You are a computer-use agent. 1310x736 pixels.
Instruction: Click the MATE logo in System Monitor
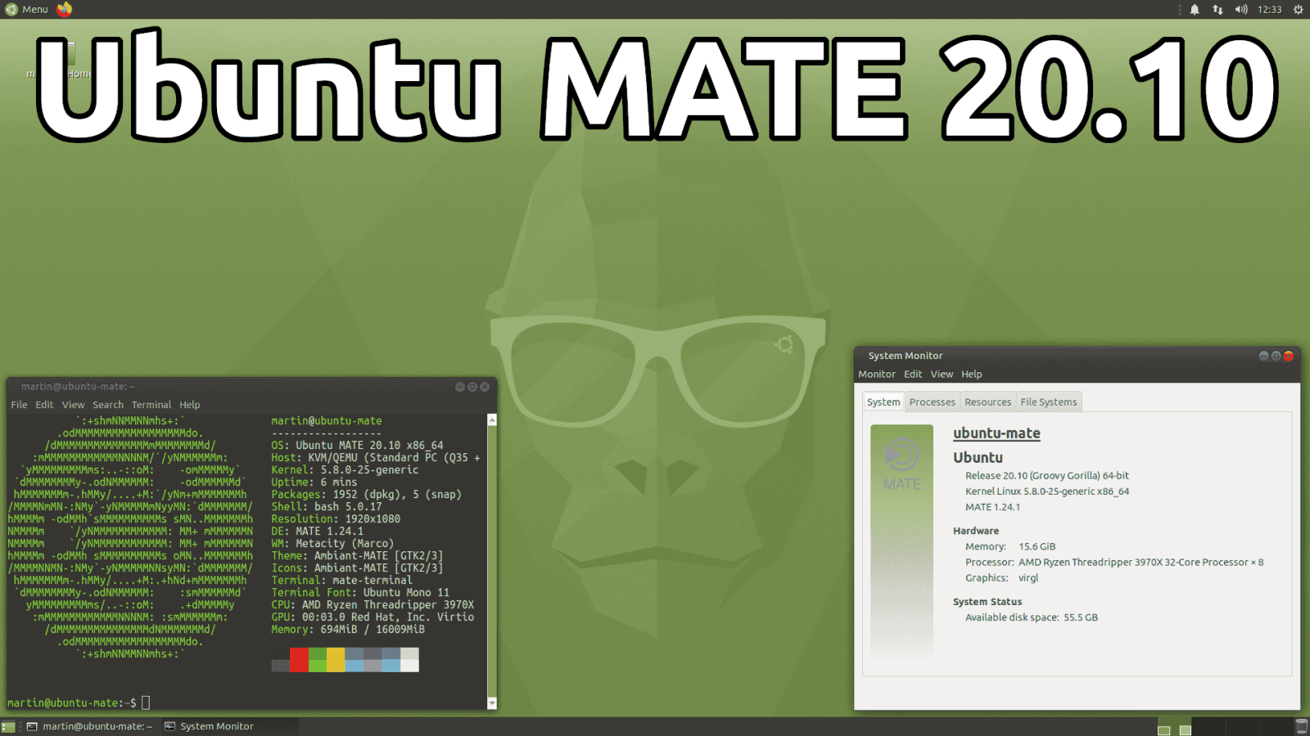901,464
